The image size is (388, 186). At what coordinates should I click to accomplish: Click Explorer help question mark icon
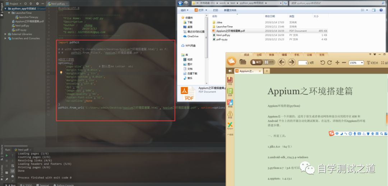pos(381,10)
